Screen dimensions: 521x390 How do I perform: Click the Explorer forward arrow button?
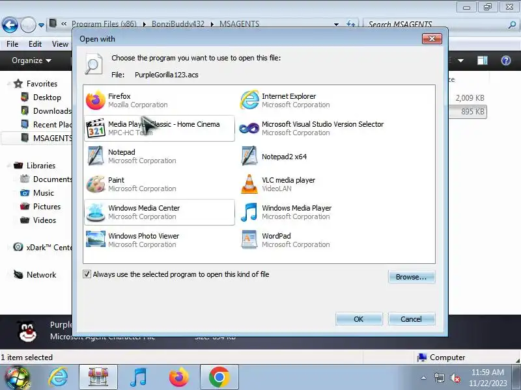point(28,25)
